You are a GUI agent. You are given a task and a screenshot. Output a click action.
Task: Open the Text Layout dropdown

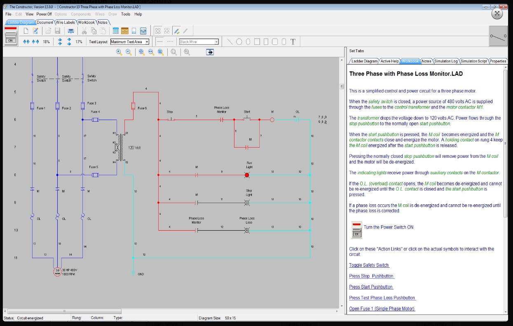pyautogui.click(x=147, y=41)
